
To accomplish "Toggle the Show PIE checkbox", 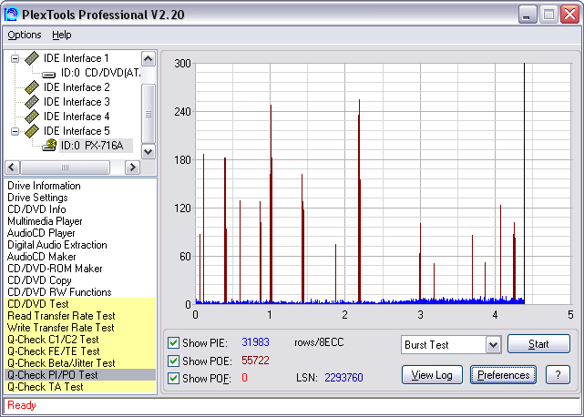I will pyautogui.click(x=173, y=342).
